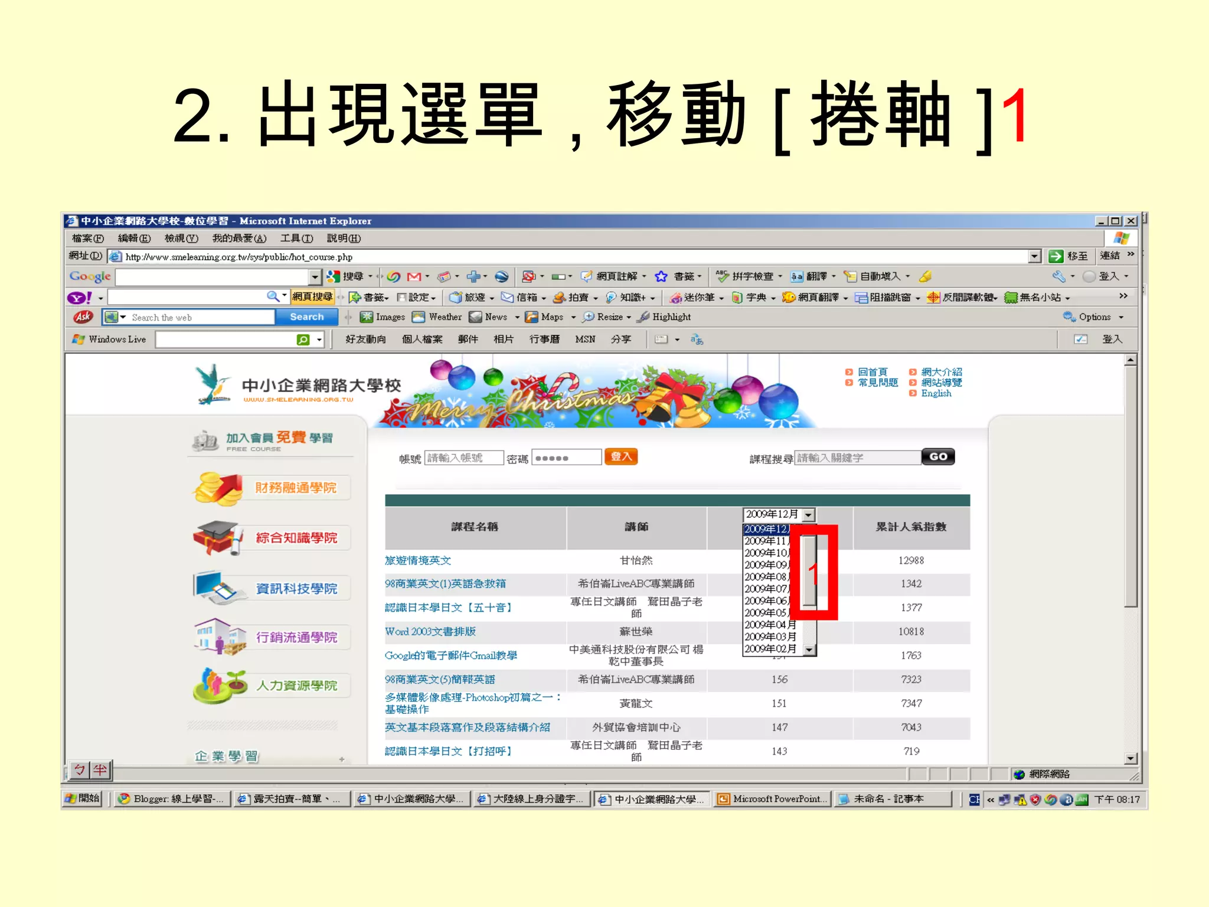Viewport: 1209px width, 907px height.
Task: Expand the Google search box dropdown
Action: pyautogui.click(x=315, y=276)
